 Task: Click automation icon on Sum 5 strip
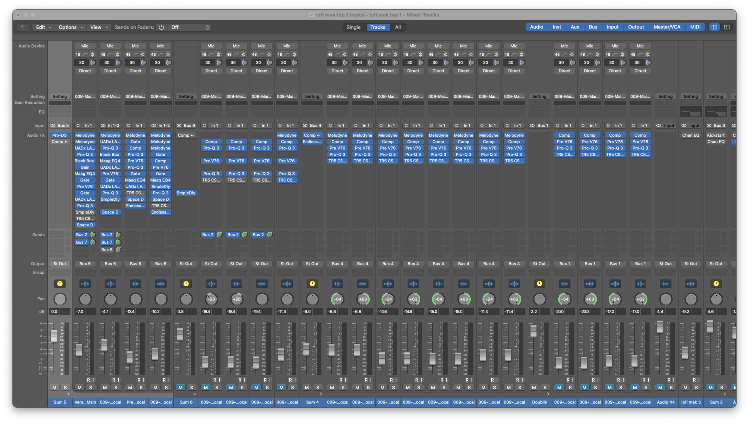[x=60, y=284]
